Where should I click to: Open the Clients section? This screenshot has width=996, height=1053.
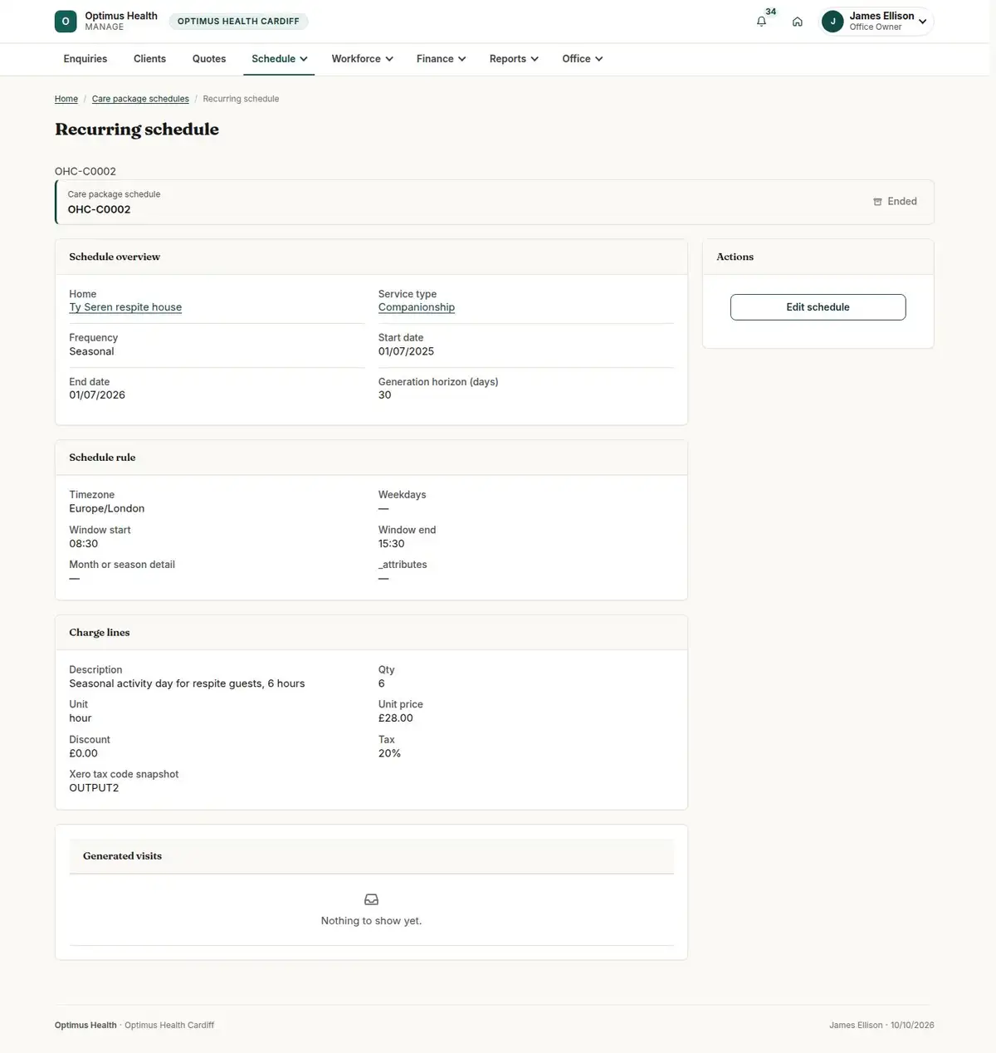[x=149, y=59]
